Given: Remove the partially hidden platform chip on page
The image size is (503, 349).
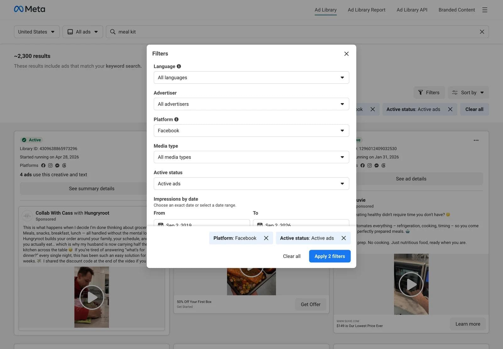Looking at the screenshot, I should pyautogui.click(x=373, y=109).
